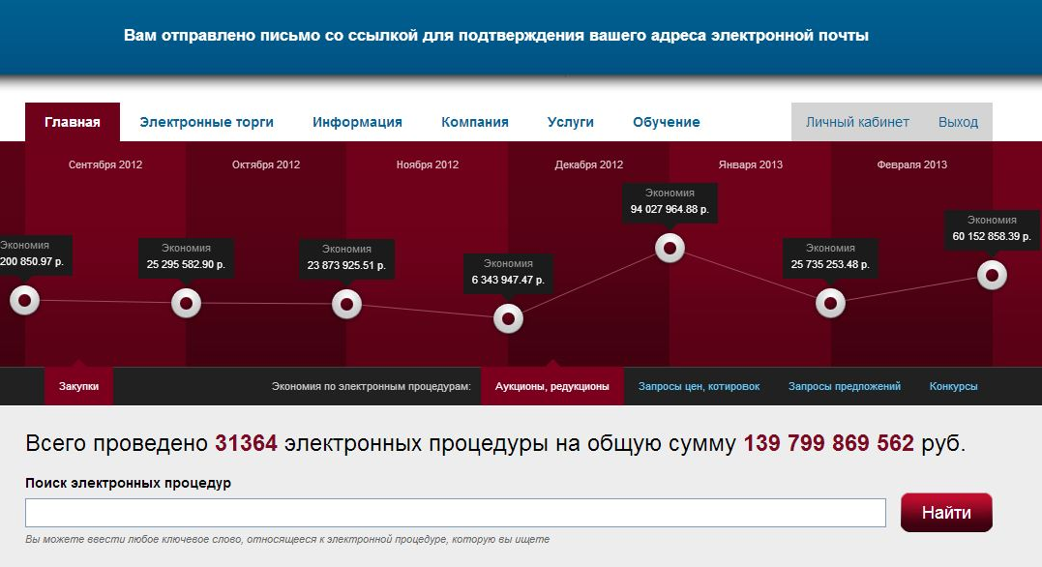Screen dimensions: 1042x567
Task: Click the Января 2013 month label
Action: click(x=750, y=164)
